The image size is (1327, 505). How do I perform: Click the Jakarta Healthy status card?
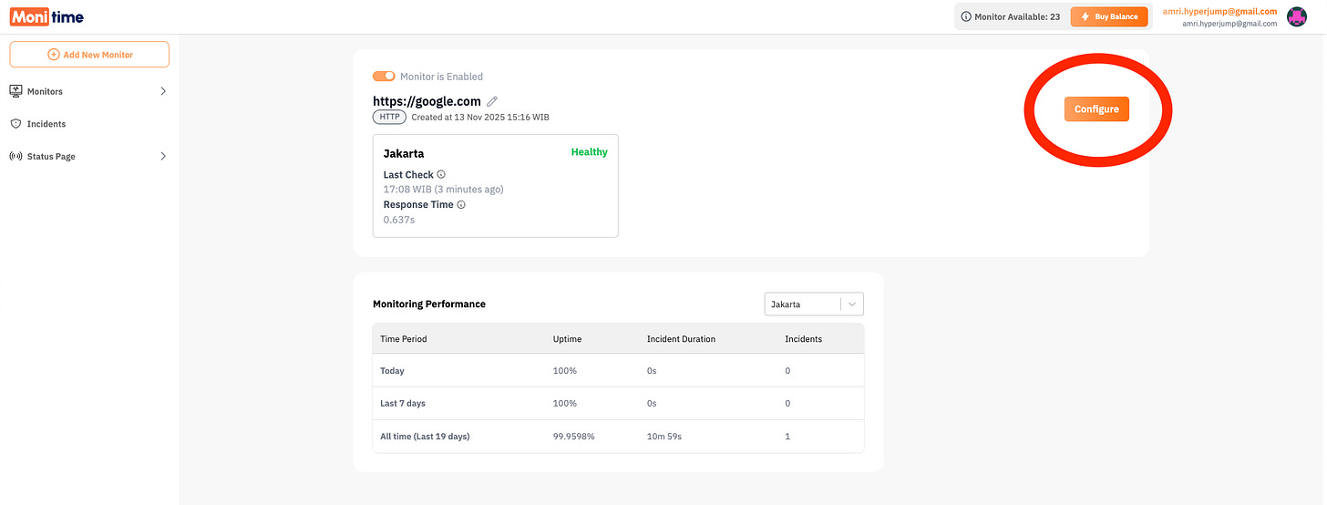click(x=495, y=186)
